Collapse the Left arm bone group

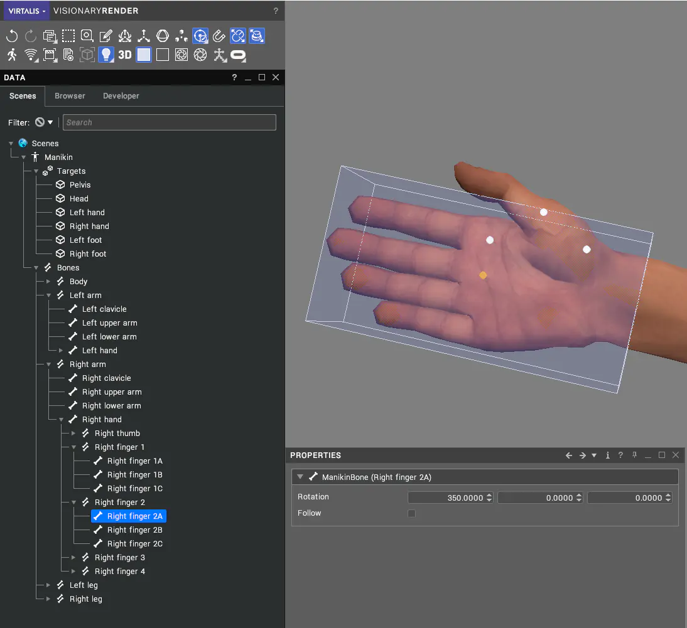click(48, 295)
